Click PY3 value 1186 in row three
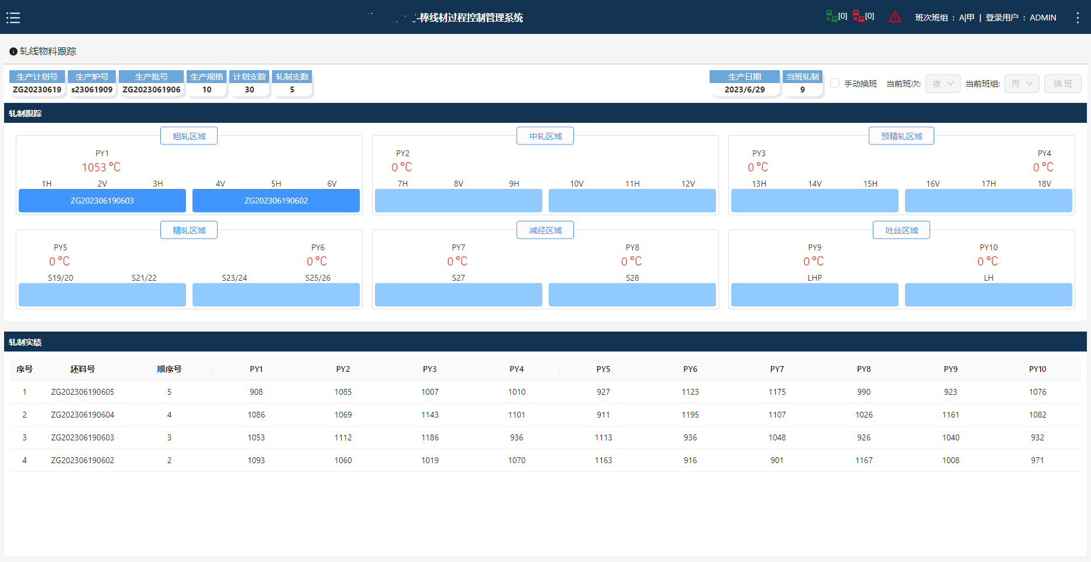The image size is (1091, 562). pyautogui.click(x=430, y=437)
